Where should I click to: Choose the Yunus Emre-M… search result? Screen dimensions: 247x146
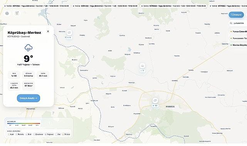point(238,32)
